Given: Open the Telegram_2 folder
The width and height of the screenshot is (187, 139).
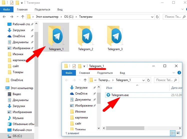Looking at the screenshot, I should pos(85,38).
